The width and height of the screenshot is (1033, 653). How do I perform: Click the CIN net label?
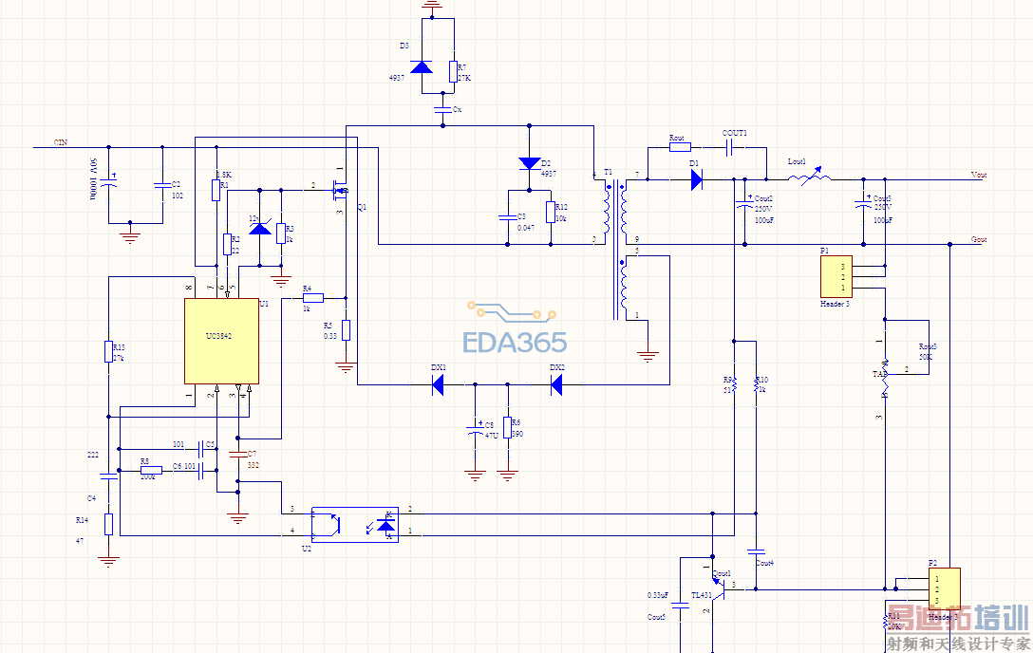60,142
